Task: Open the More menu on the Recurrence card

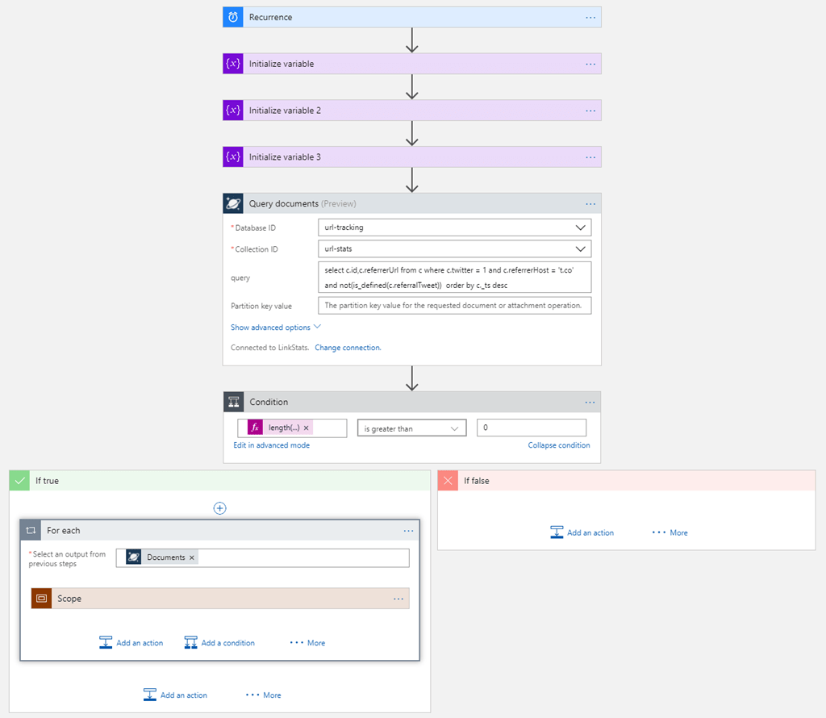Action: coord(590,16)
